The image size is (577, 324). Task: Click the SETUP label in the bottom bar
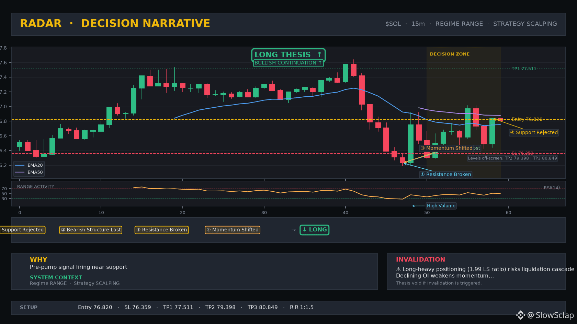[29, 308]
